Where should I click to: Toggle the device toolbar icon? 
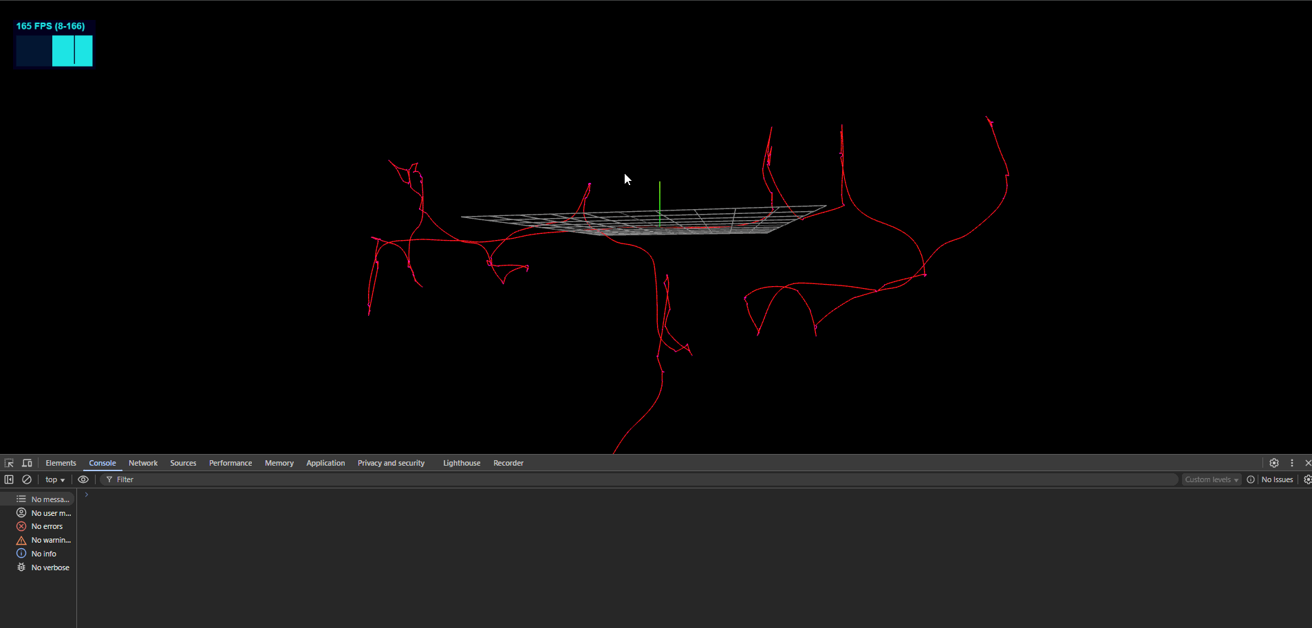(27, 463)
